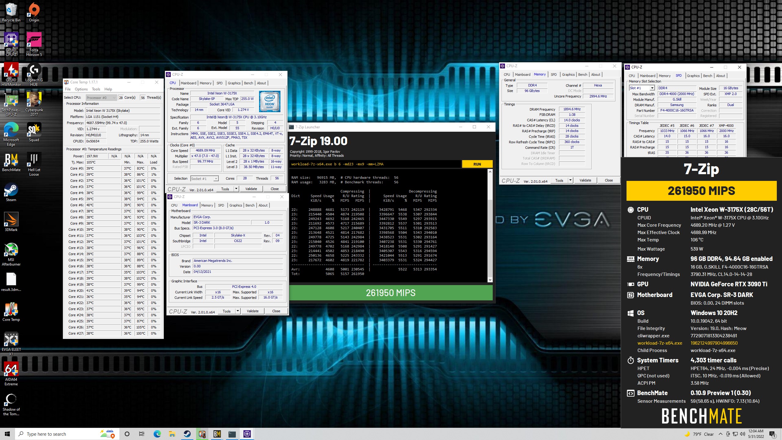
Task: Open EVGA ELEET X1 shortcut
Action: click(x=11, y=344)
